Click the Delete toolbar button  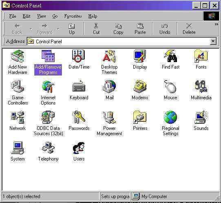[189, 29]
